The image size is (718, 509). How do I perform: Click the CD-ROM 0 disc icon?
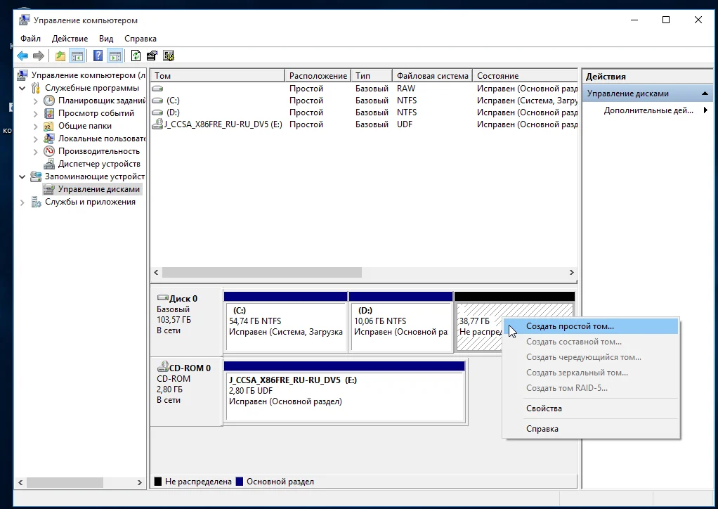coord(163,367)
